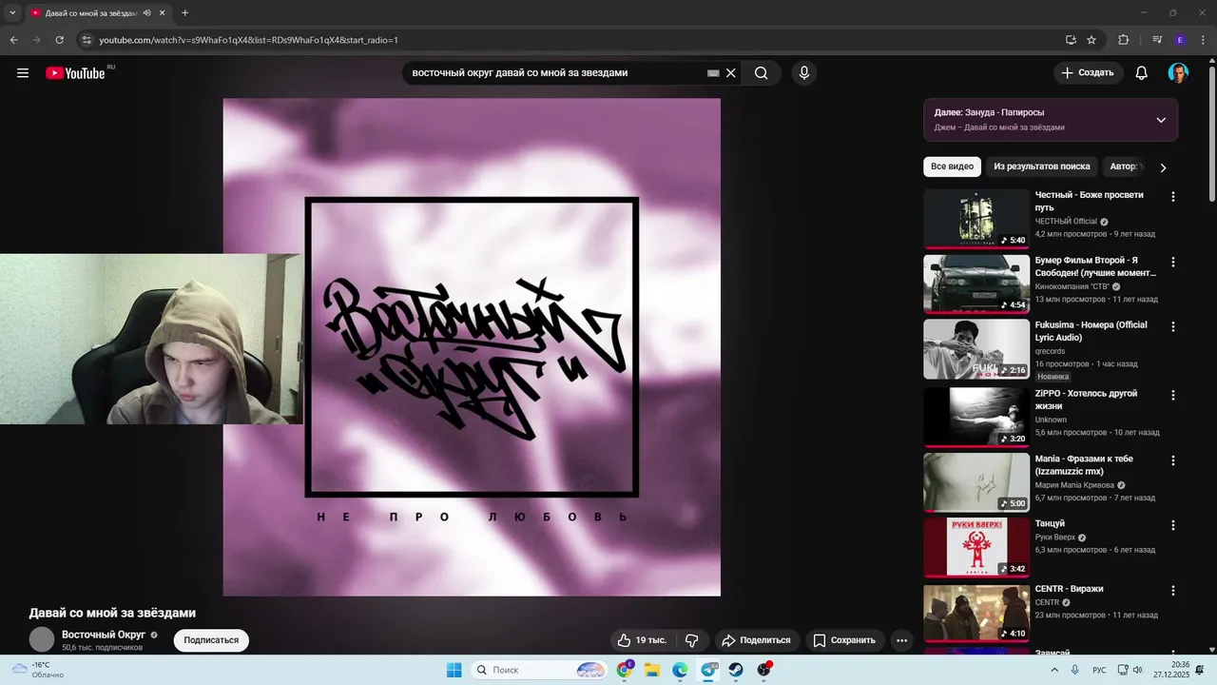The width and height of the screenshot is (1217, 685).
Task: Open YouTube notifications bell
Action: [x=1142, y=73]
